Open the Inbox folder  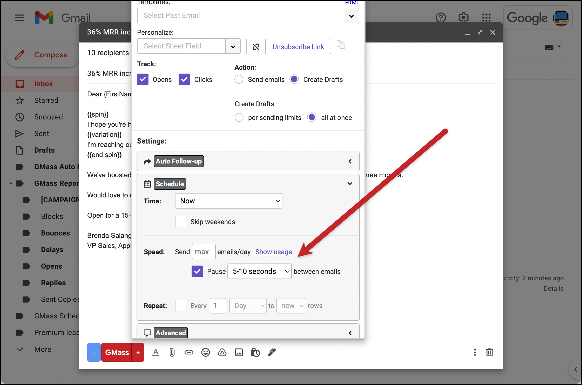[x=43, y=84]
